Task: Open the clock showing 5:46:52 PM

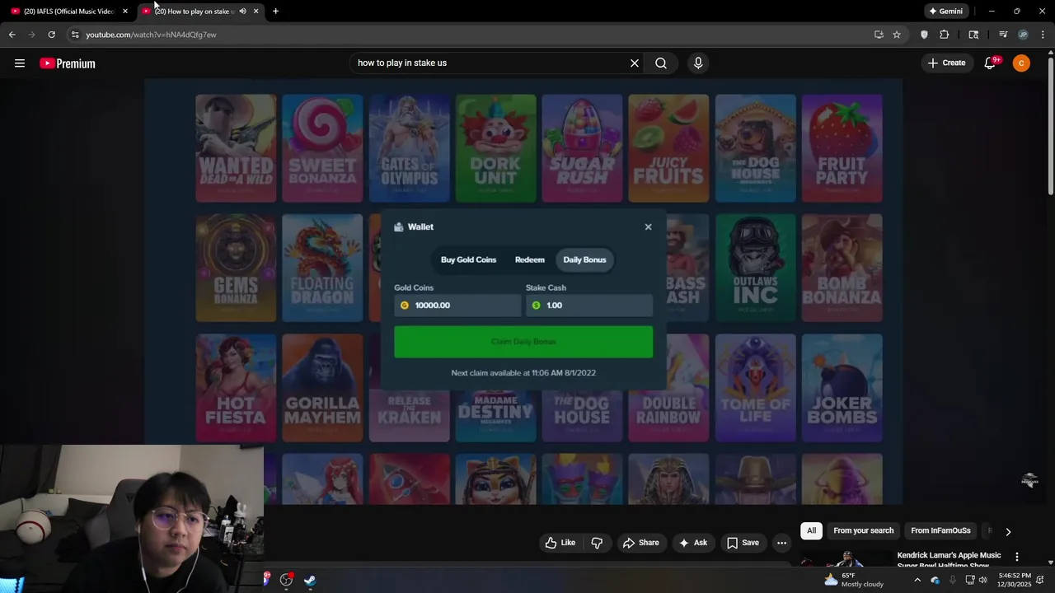Action: [x=1014, y=580]
